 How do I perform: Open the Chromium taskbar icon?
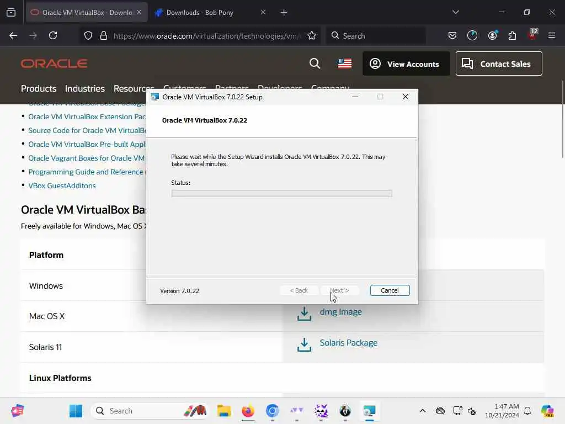click(273, 411)
